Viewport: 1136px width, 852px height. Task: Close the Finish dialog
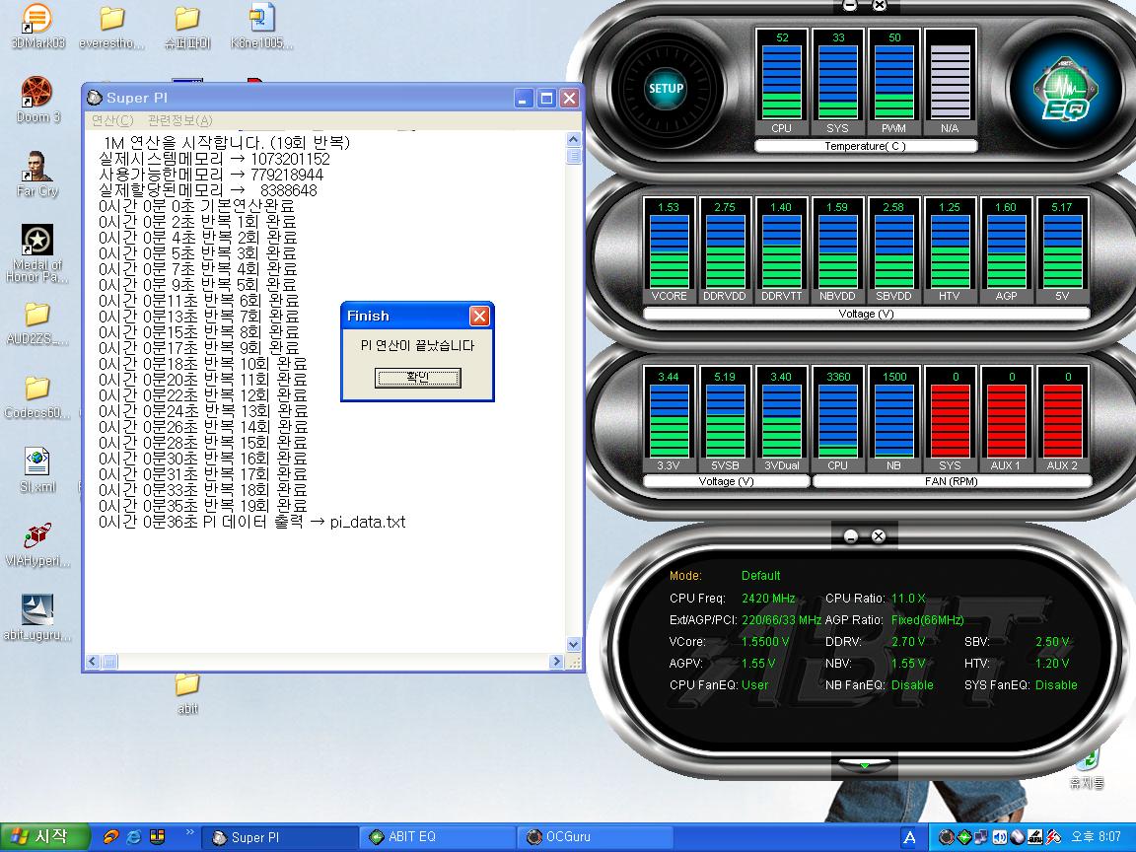pos(479,316)
